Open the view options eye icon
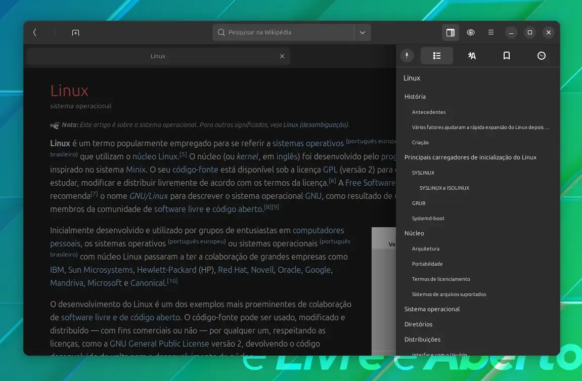The height and width of the screenshot is (381, 582). click(471, 33)
